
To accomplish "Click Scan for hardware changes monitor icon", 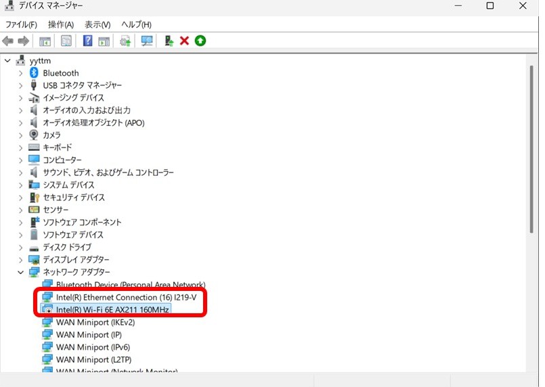I will 147,41.
